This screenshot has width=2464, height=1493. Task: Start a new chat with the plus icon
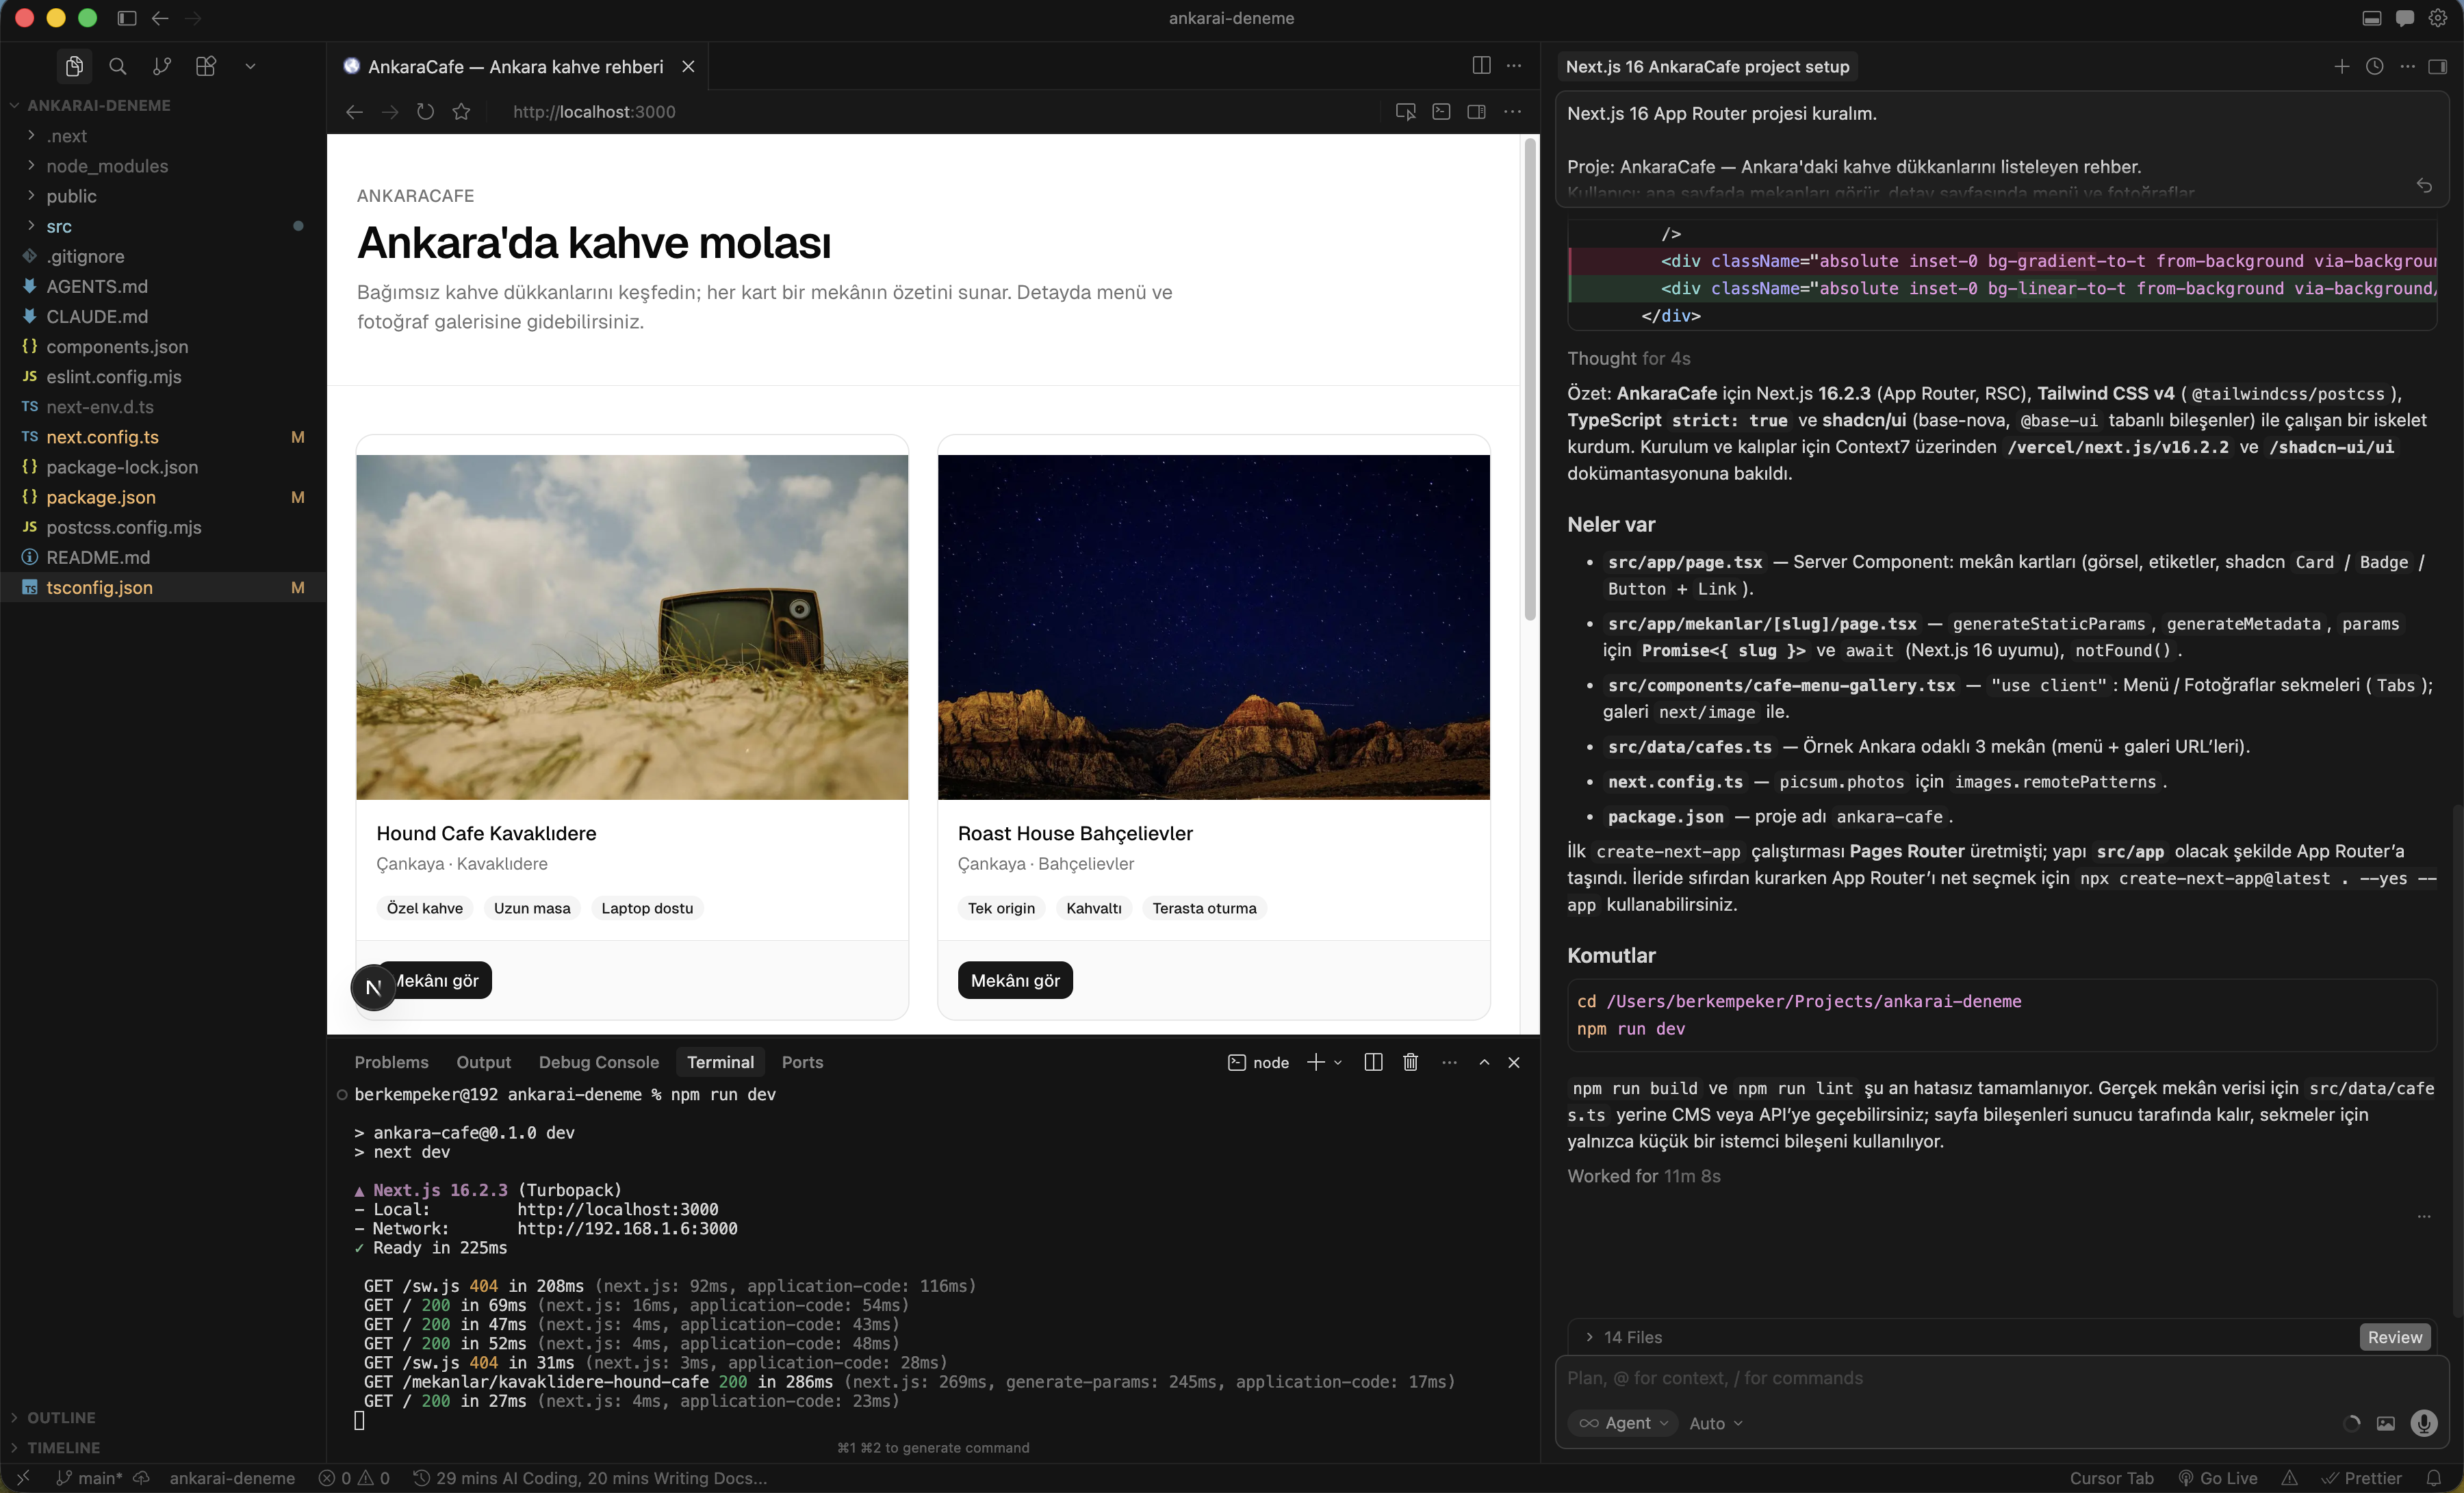pyautogui.click(x=2342, y=66)
